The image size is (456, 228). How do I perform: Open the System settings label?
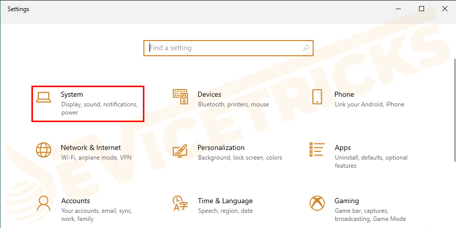(x=72, y=94)
